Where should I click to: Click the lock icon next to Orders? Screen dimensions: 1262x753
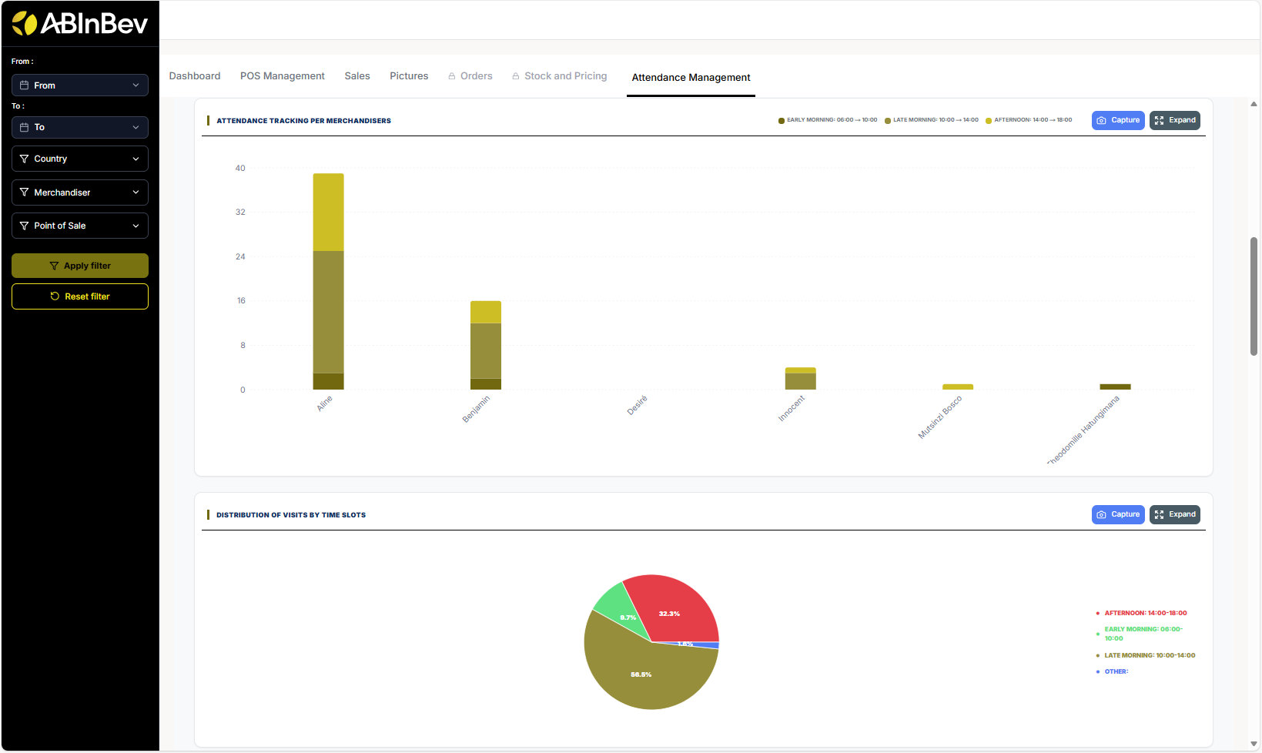pos(452,76)
